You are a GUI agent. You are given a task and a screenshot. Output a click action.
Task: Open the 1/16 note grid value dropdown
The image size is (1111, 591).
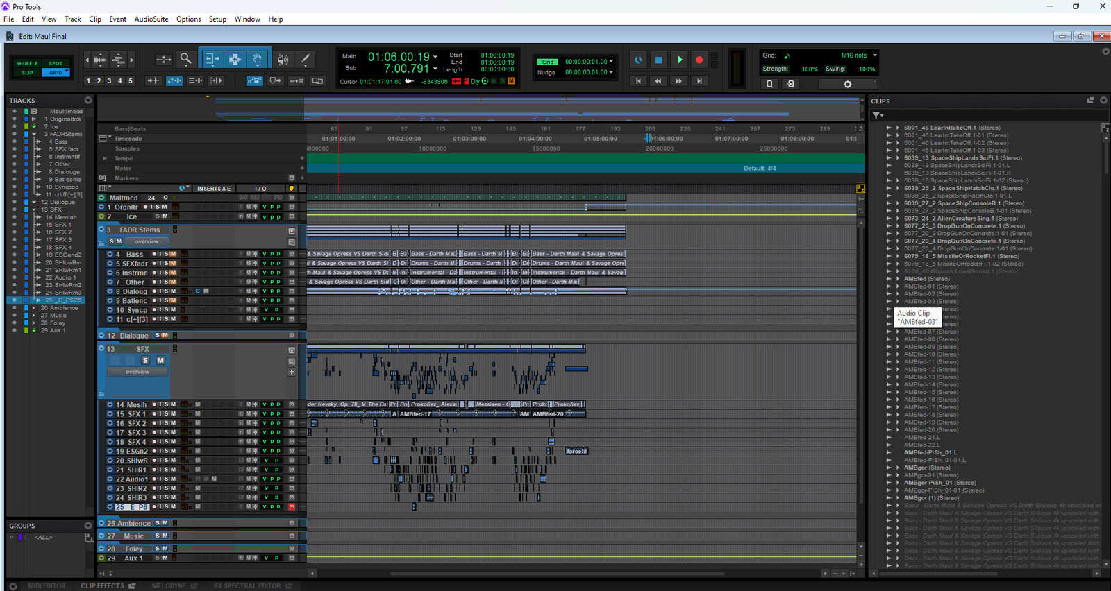coord(875,55)
